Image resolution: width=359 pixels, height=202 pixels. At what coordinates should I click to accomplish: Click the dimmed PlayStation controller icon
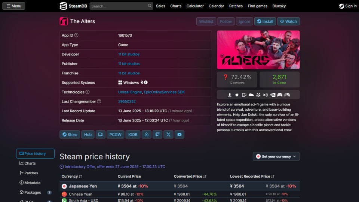(287, 95)
